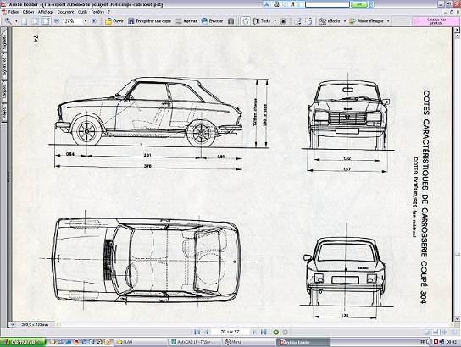Select the zoom magnifier tool
The width and height of the screenshot is (461, 347).
click(8, 21)
